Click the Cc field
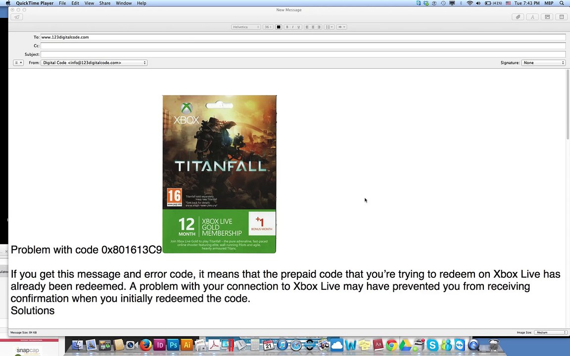570x356 pixels. 303,46
